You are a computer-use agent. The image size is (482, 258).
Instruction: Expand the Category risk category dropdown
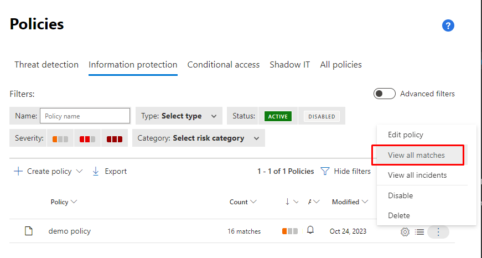click(x=198, y=138)
